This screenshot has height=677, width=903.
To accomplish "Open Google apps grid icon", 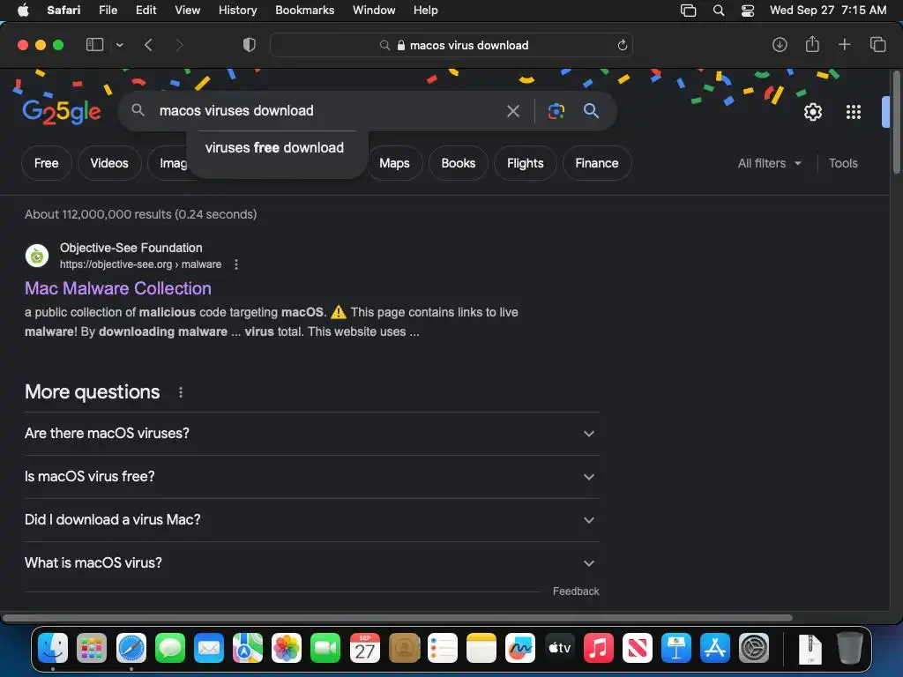I will coord(853,112).
